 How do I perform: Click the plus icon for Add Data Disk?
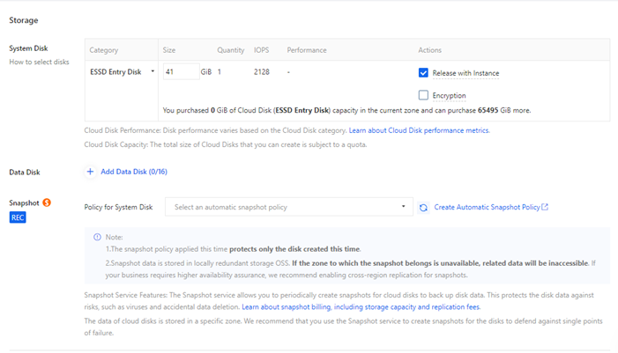[x=90, y=172]
